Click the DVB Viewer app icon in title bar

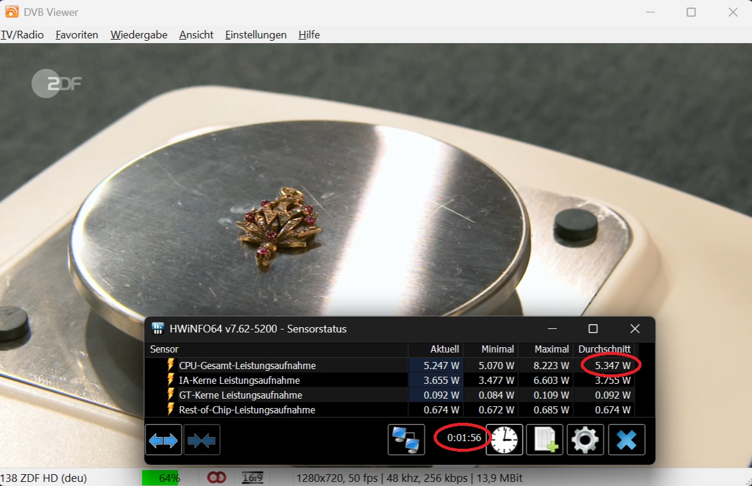(x=11, y=12)
